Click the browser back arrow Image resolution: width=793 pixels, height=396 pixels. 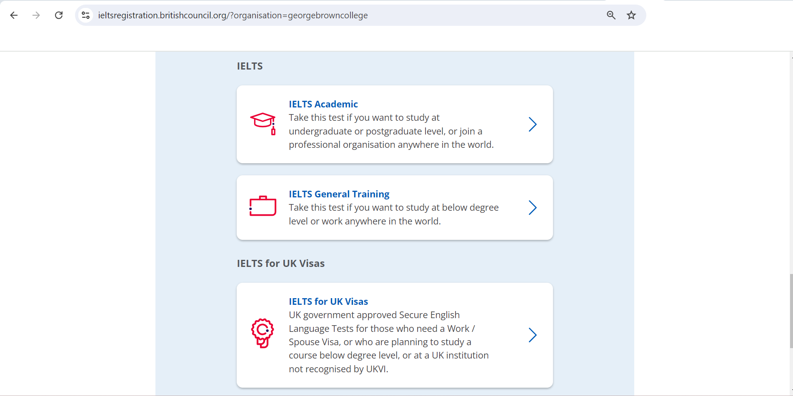(x=14, y=15)
